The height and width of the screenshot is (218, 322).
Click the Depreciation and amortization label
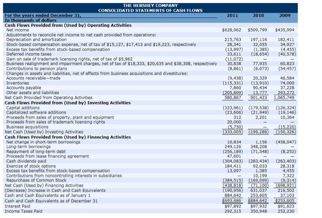(36, 39)
